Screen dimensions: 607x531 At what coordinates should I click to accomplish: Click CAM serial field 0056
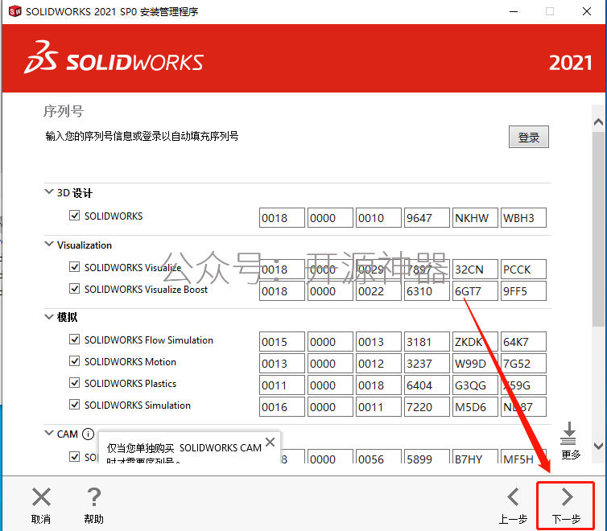(x=378, y=456)
